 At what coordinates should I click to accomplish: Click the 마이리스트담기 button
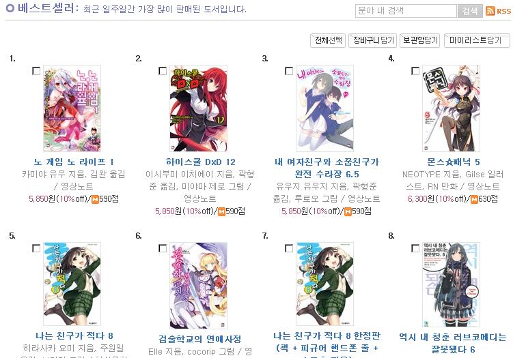[477, 40]
